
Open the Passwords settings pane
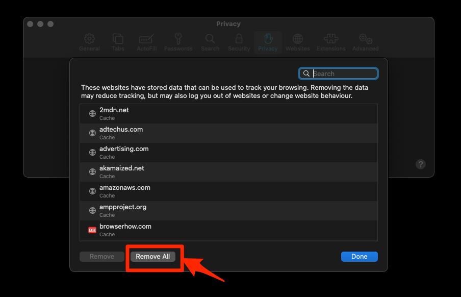pos(178,42)
